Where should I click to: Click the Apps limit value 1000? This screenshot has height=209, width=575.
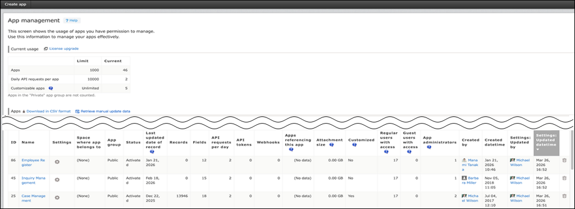94,70
